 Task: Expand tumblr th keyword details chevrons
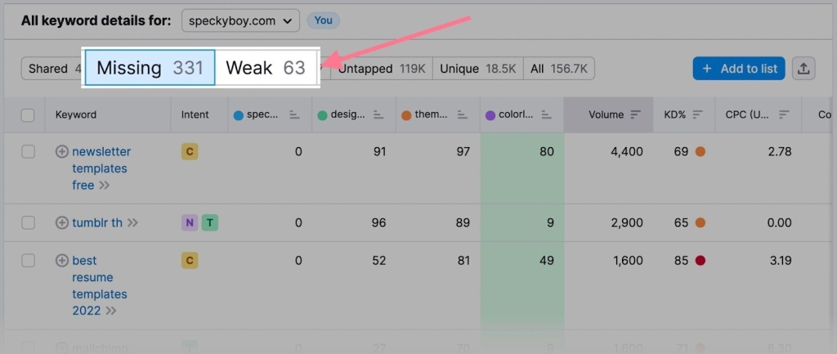click(132, 222)
